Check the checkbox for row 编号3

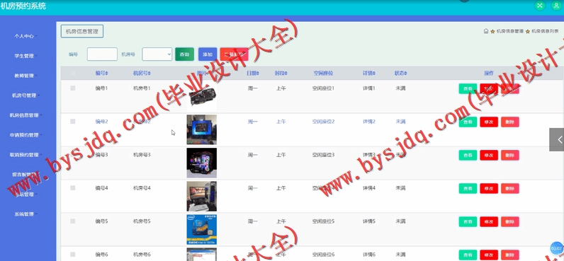pos(73,155)
